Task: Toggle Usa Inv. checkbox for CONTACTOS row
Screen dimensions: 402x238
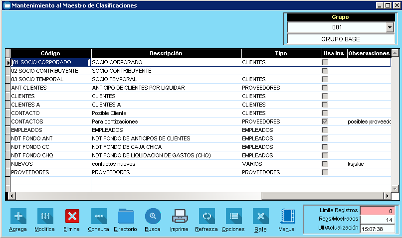Action: point(325,121)
